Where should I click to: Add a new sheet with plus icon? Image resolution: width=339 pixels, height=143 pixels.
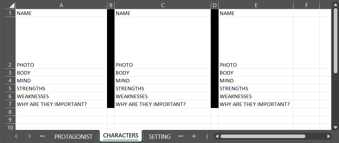tap(194, 136)
